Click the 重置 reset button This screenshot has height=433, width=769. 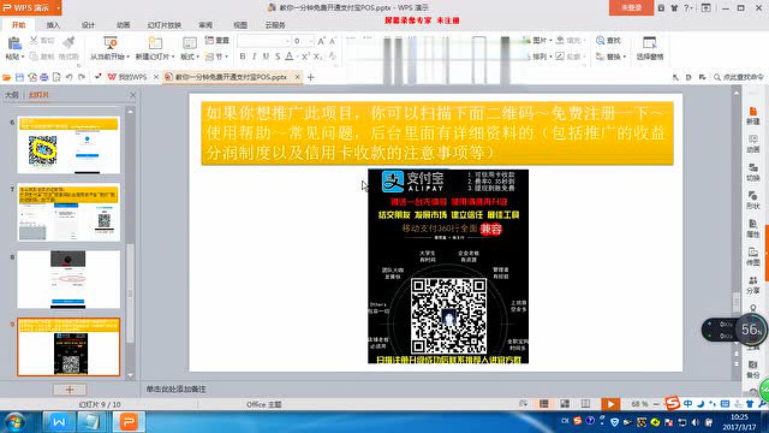pos(217,40)
